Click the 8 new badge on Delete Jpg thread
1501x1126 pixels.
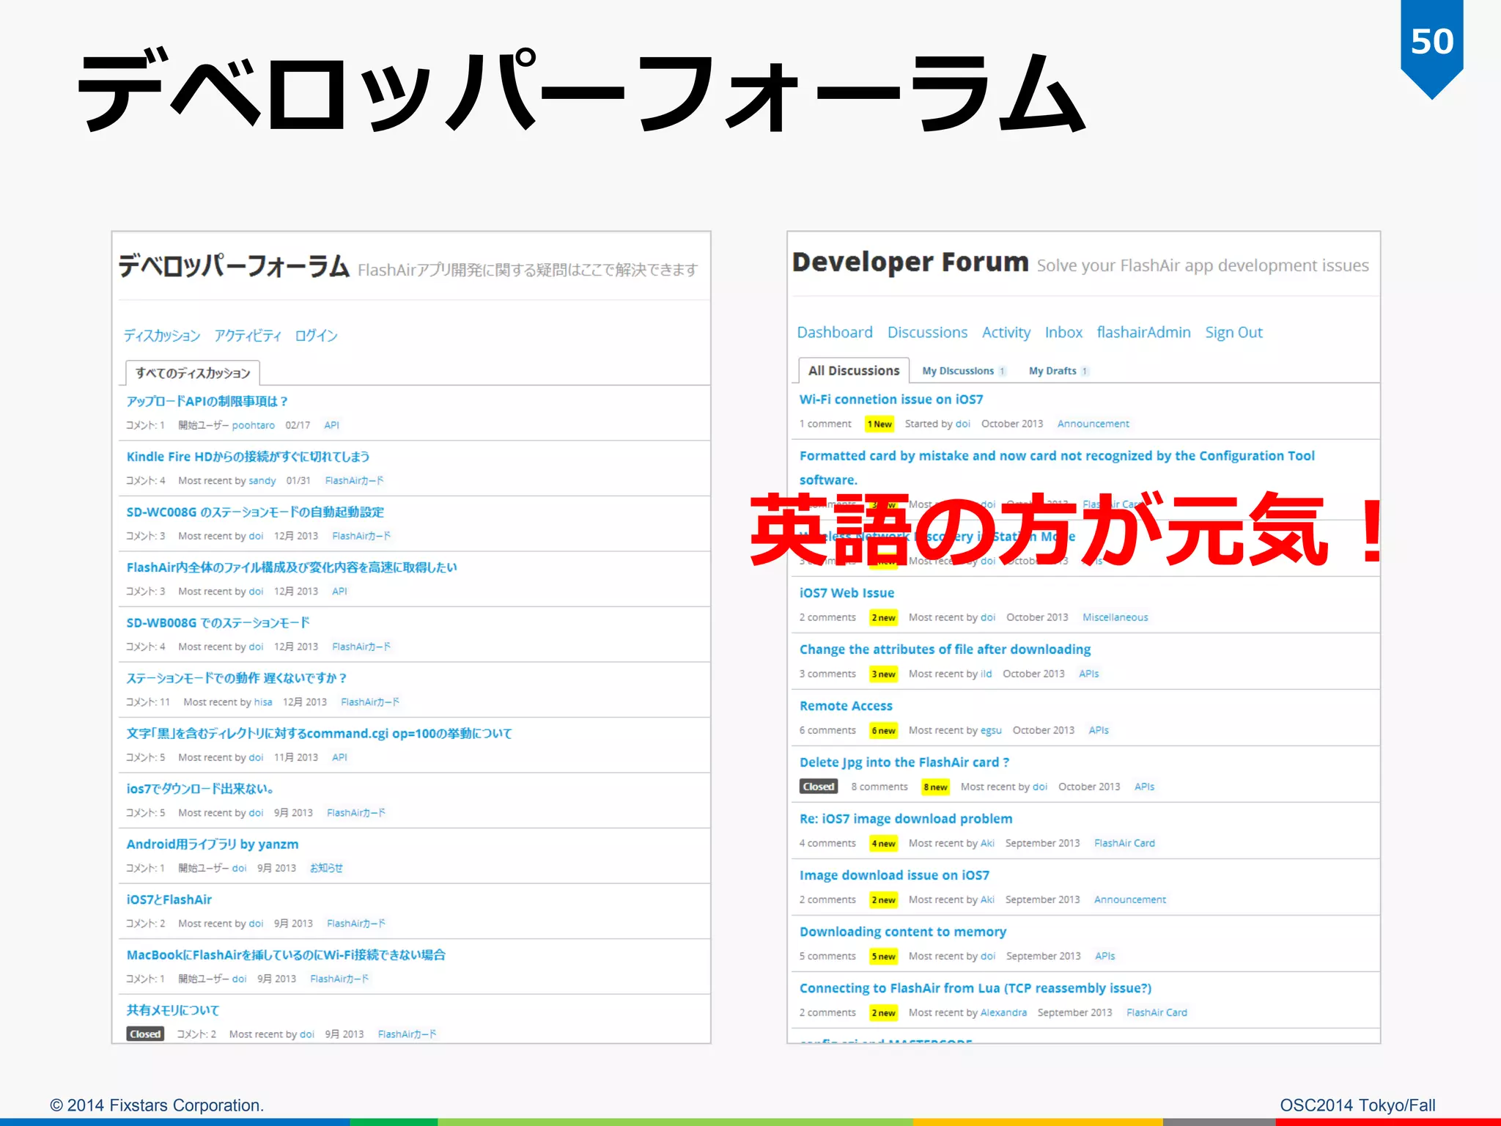[x=935, y=787]
